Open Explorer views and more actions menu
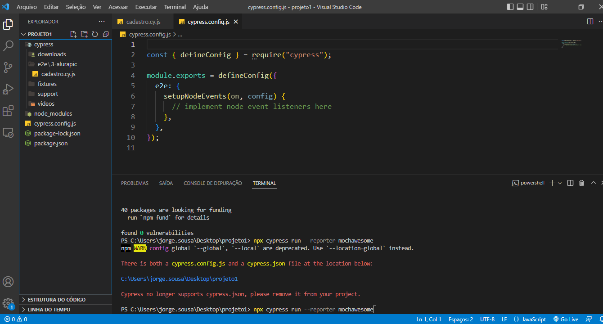The width and height of the screenshot is (603, 324). point(101,22)
